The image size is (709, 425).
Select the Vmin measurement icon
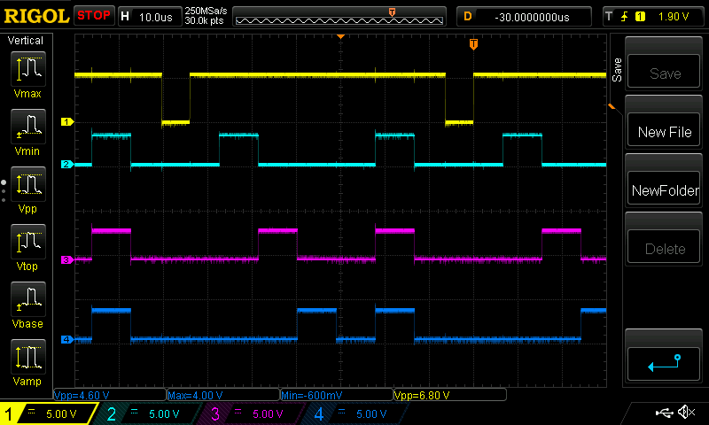(28, 127)
